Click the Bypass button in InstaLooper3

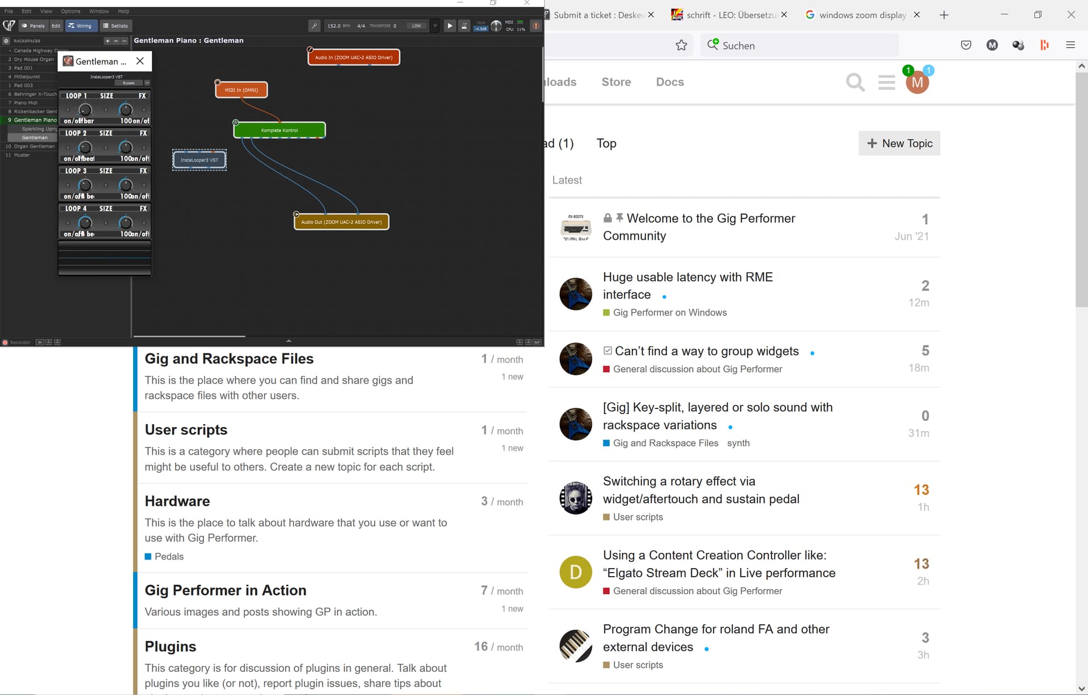click(x=129, y=83)
